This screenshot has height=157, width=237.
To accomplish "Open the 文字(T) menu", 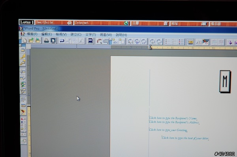I will coord(90,35).
